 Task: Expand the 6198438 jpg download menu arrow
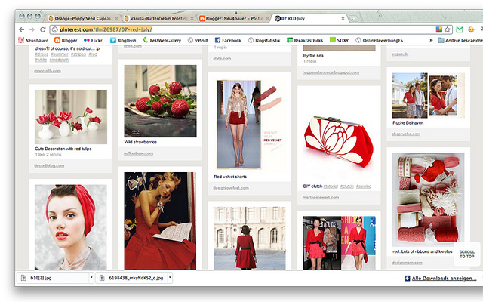(171, 278)
